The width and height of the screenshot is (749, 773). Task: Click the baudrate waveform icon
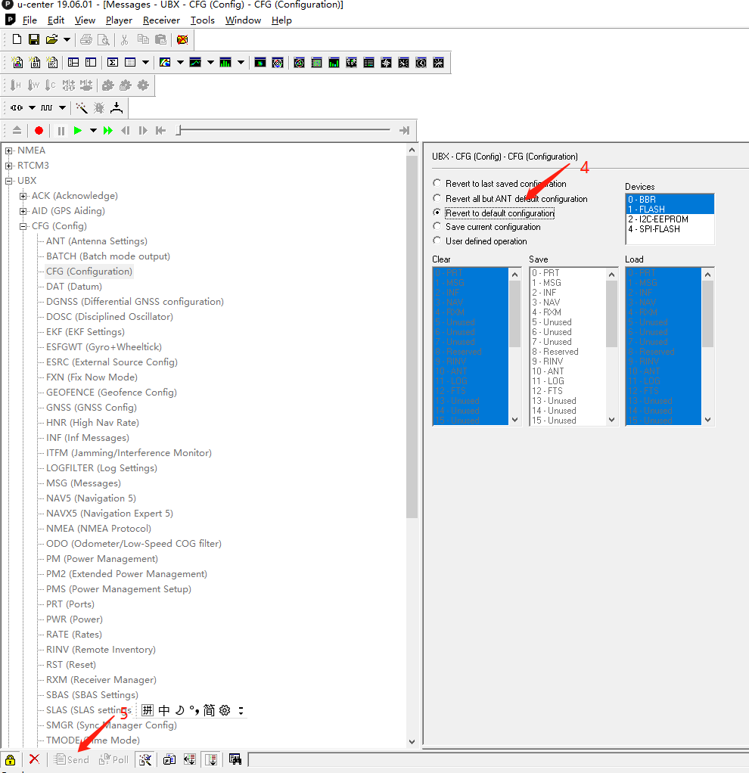pyautogui.click(x=46, y=107)
